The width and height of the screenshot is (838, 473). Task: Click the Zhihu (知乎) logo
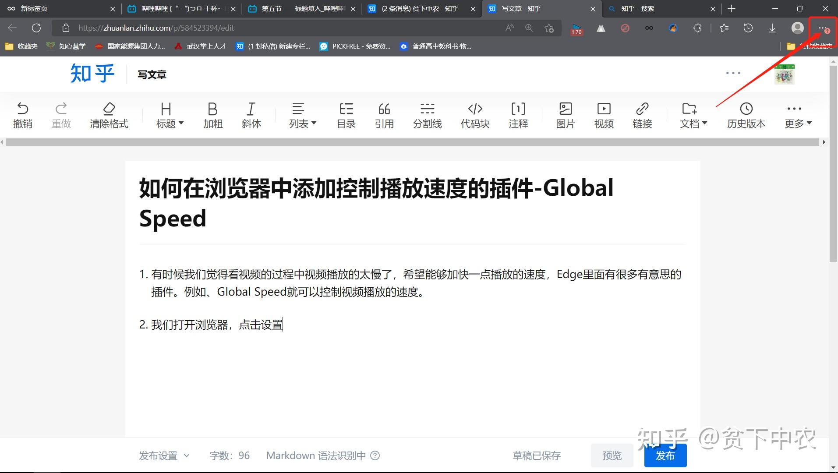tap(92, 74)
